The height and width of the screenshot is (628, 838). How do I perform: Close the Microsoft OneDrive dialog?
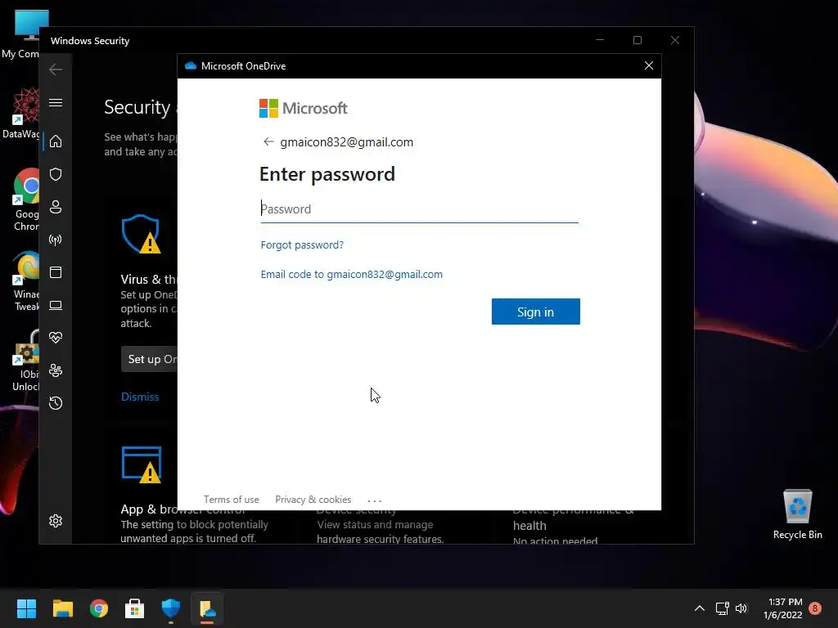[649, 65]
